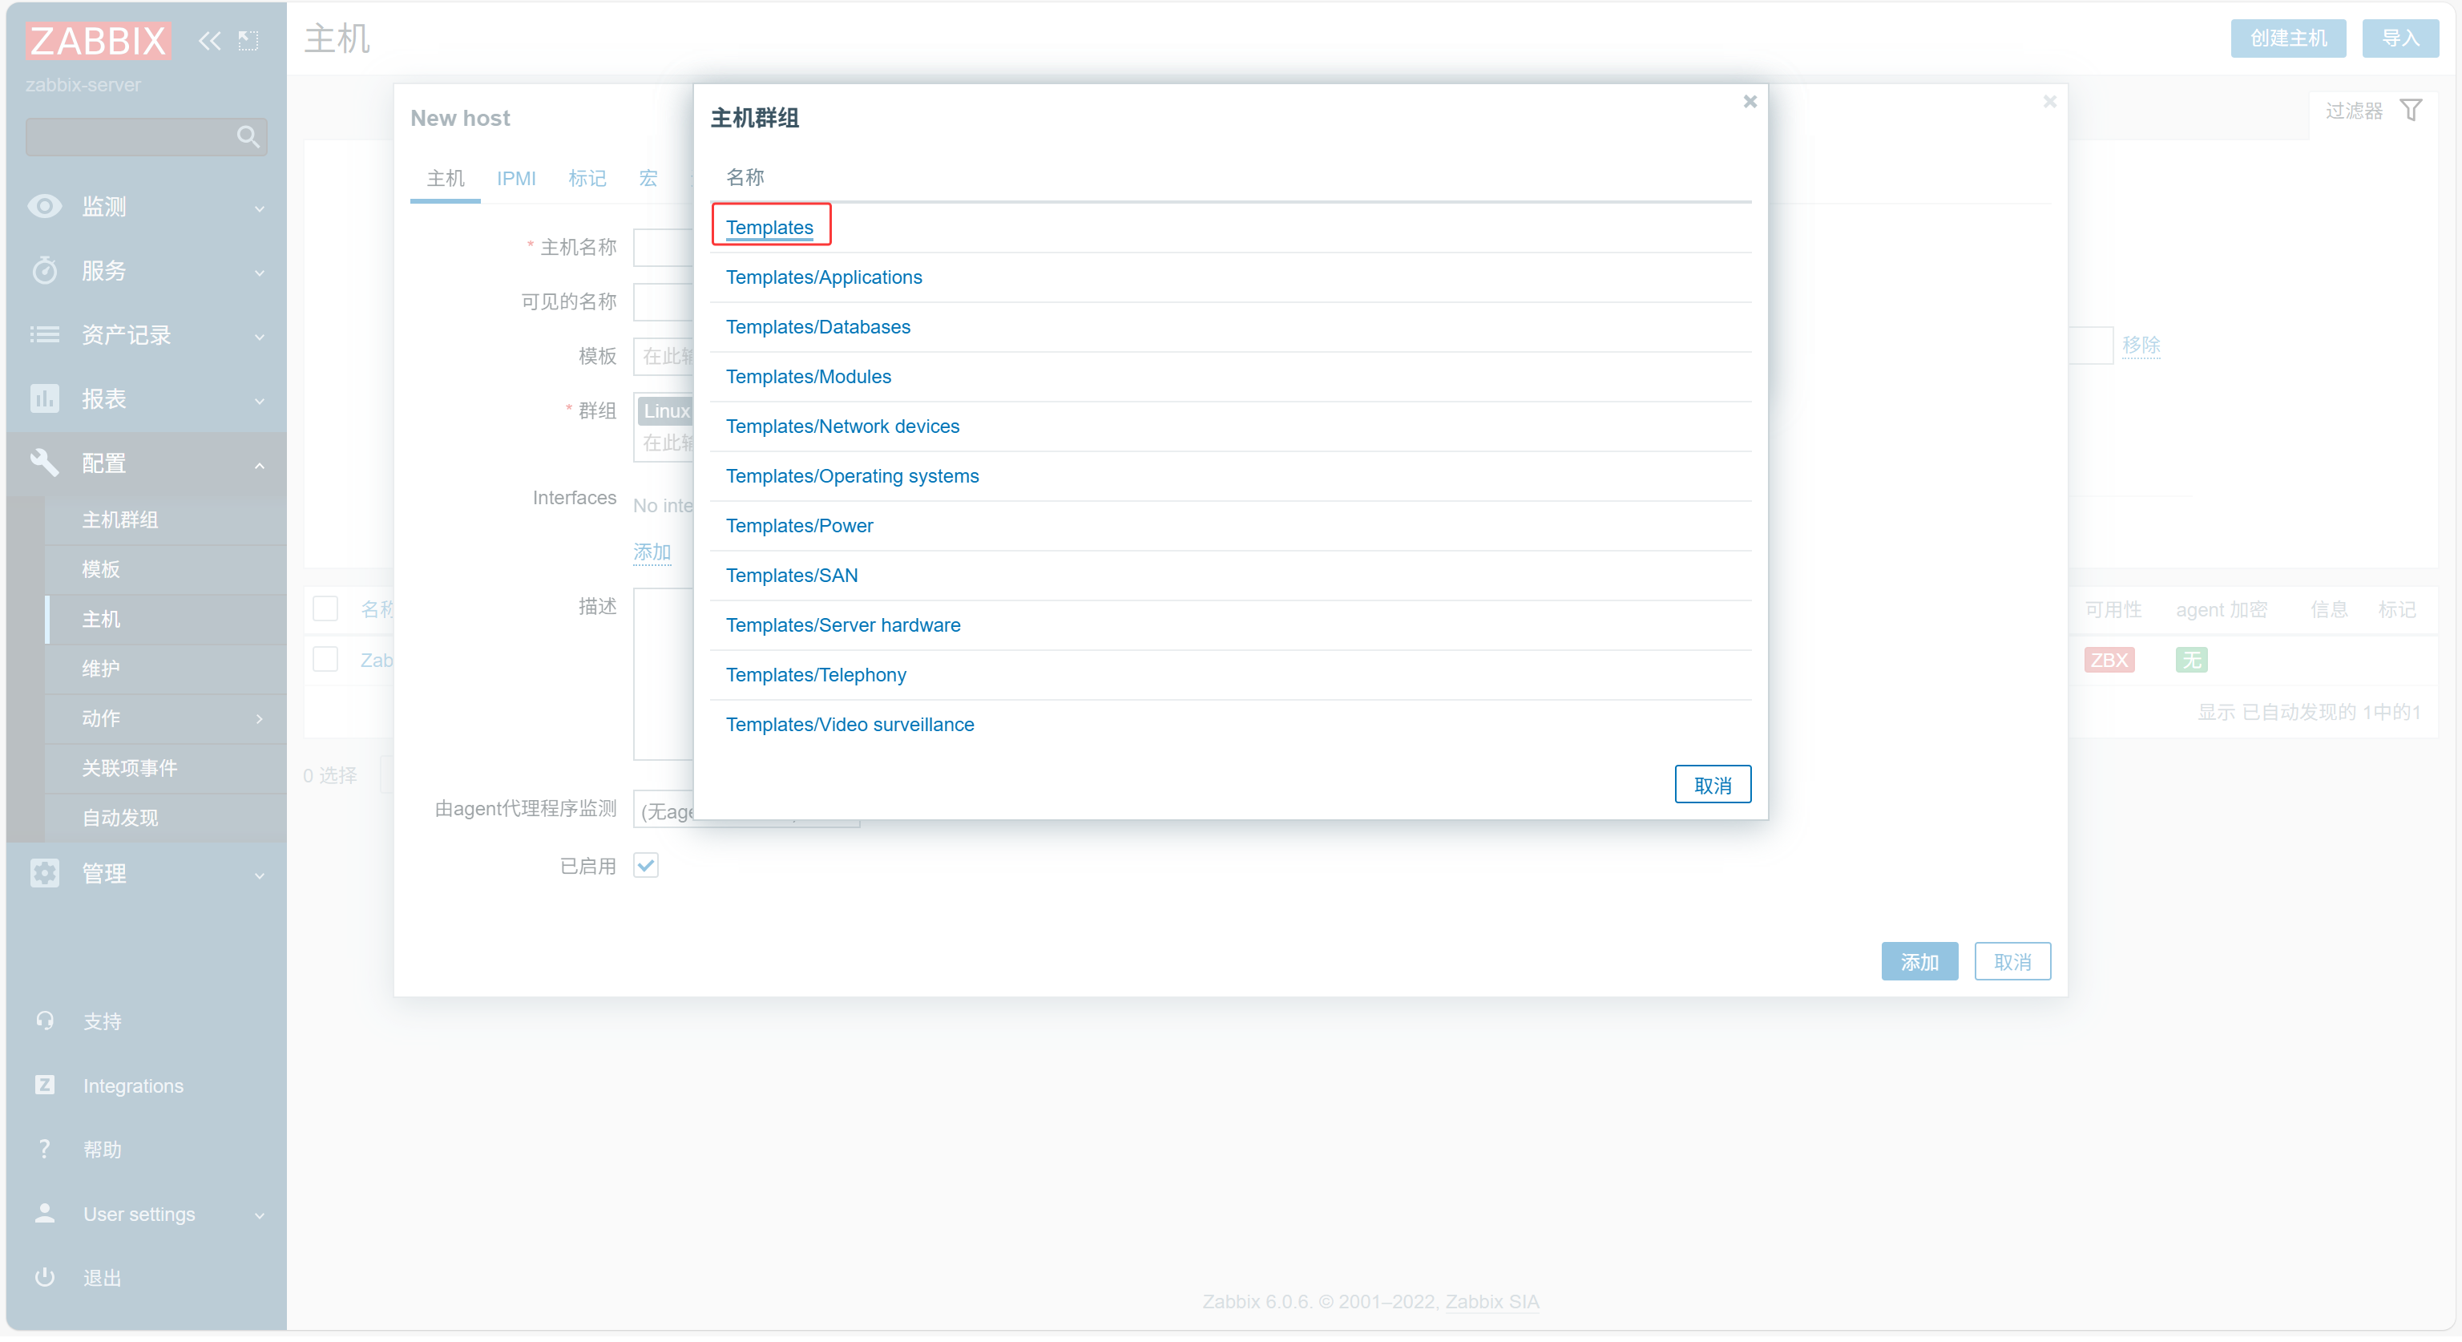The height and width of the screenshot is (1342, 2462).
Task: Select the Templates host group
Action: pyautogui.click(x=769, y=228)
